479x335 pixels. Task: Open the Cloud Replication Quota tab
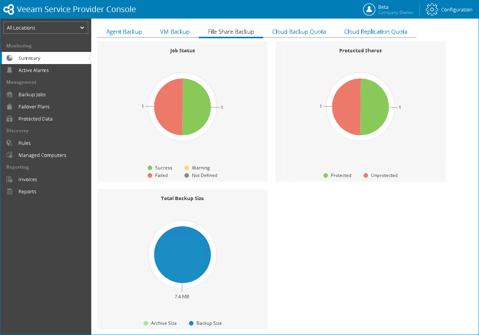coord(376,32)
